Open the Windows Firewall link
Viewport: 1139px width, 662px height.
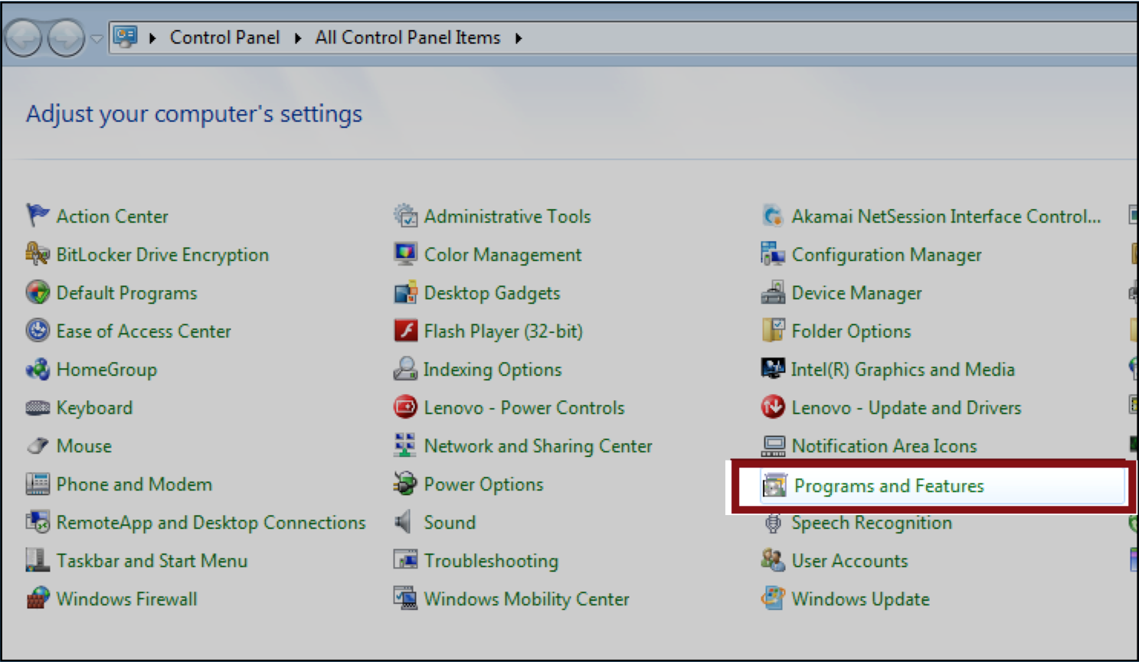click(126, 599)
